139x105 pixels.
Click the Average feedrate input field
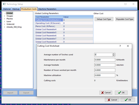[x=105, y=65]
